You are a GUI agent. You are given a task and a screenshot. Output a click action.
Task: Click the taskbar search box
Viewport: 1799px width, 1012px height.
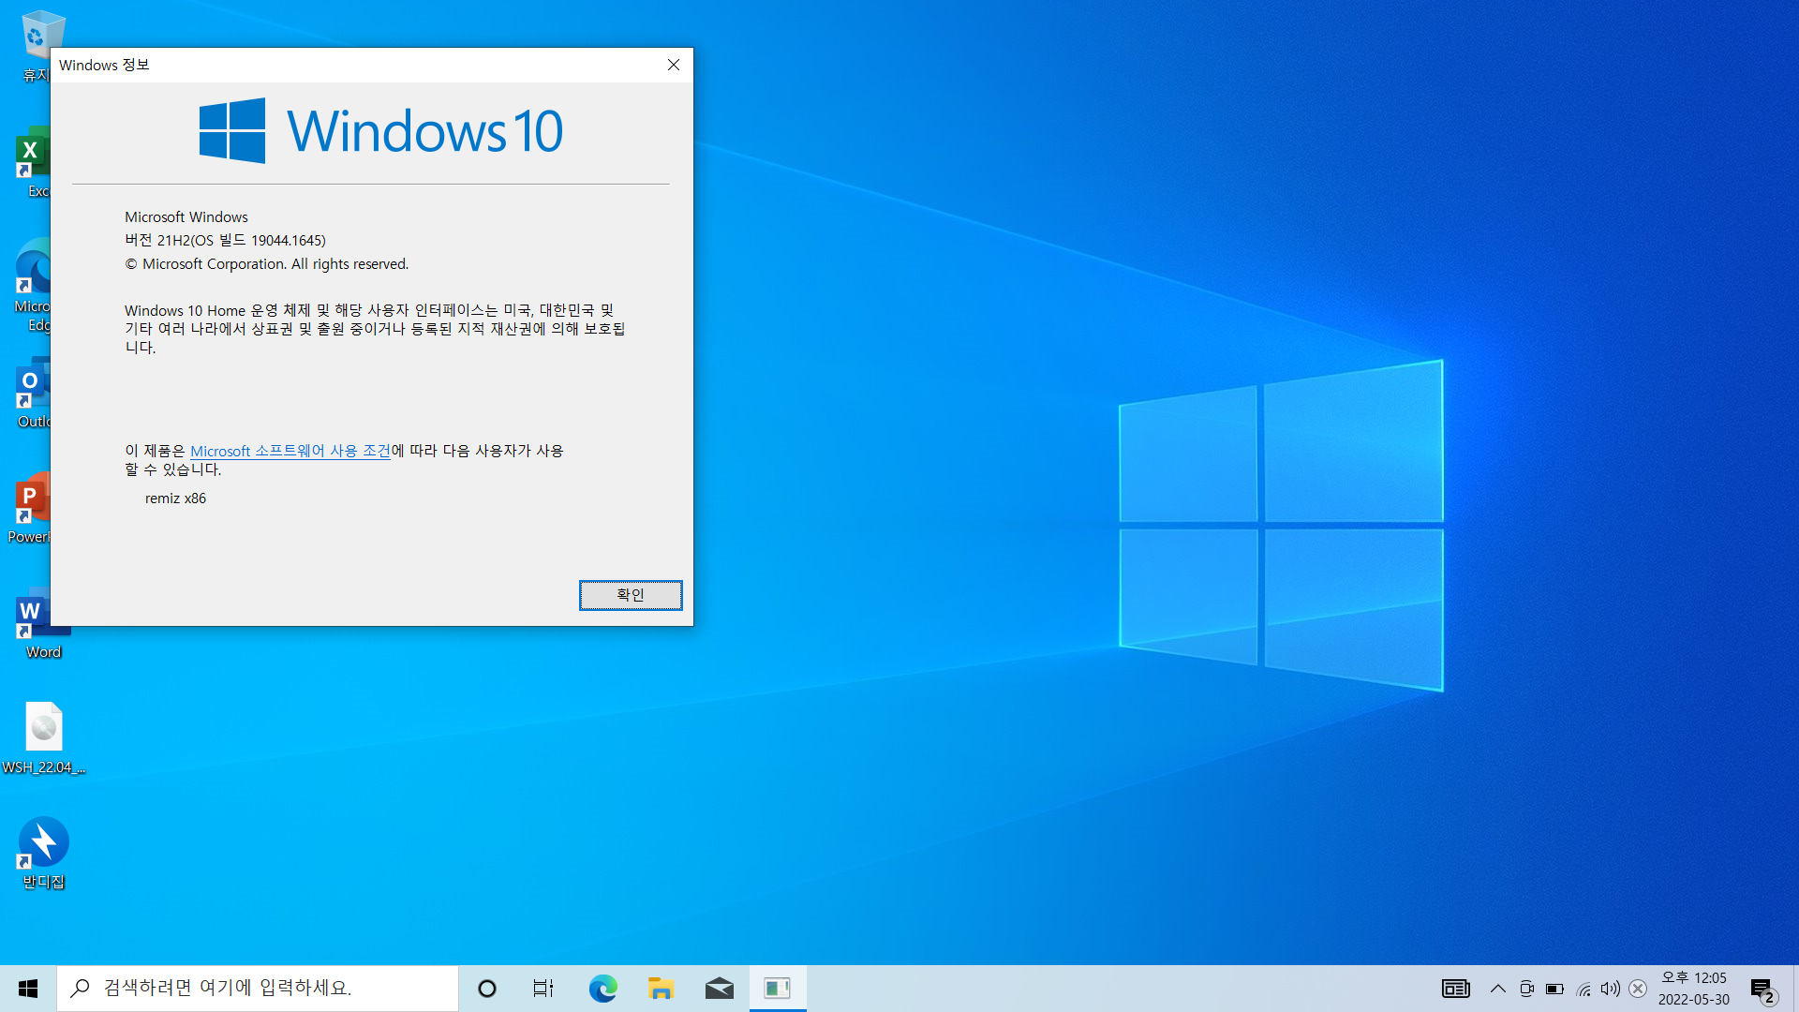(258, 989)
